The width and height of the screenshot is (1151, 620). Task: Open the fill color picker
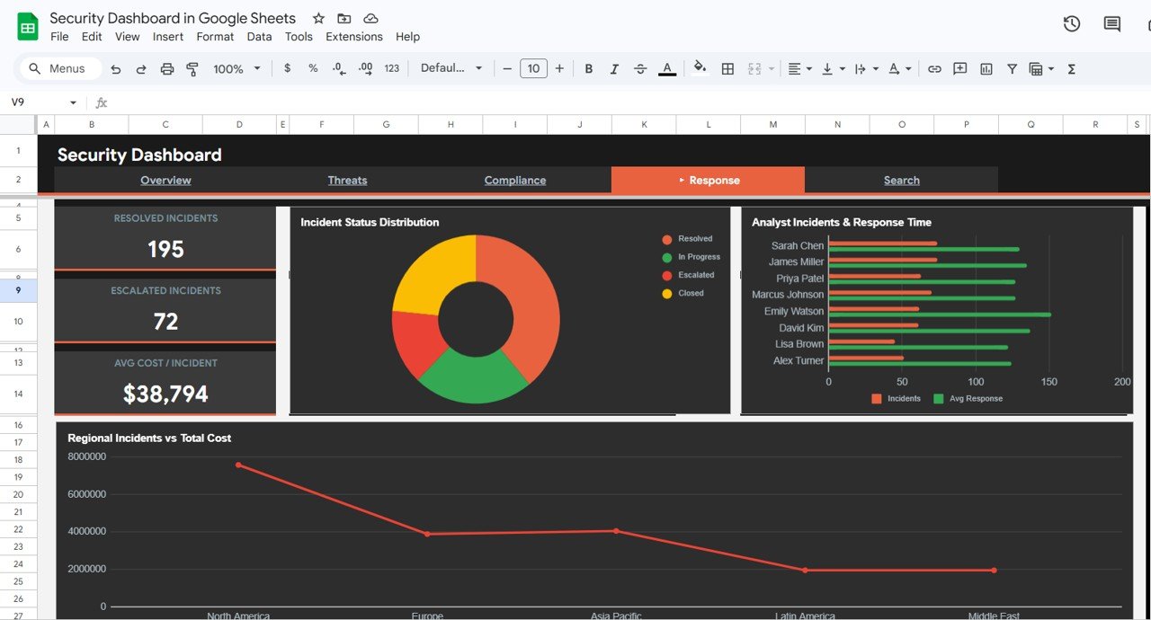click(700, 68)
